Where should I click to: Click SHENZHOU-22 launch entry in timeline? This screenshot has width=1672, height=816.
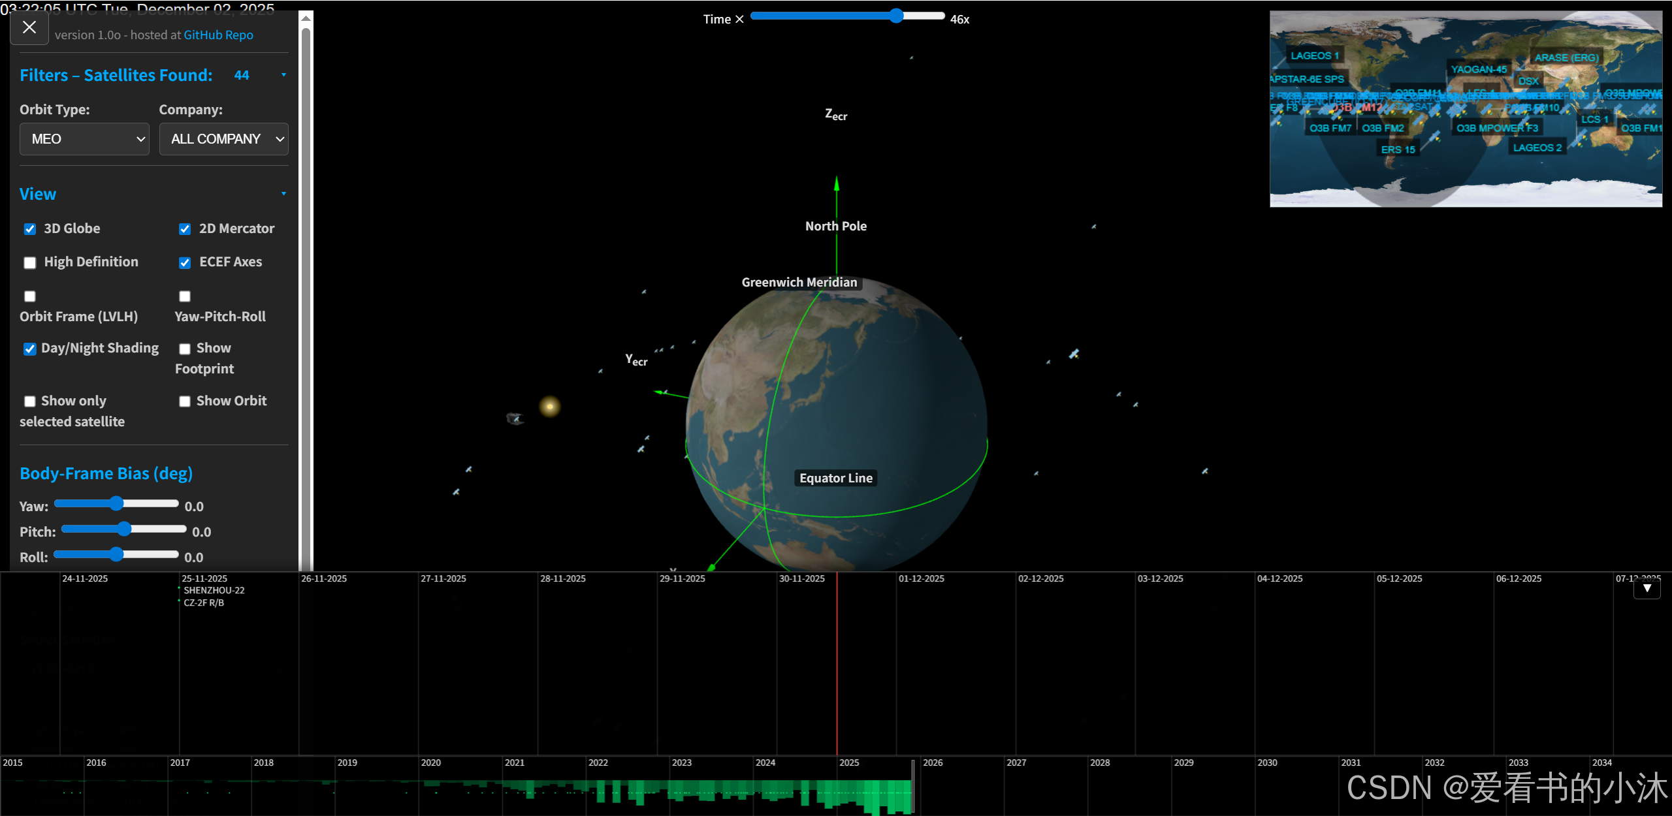tap(214, 590)
